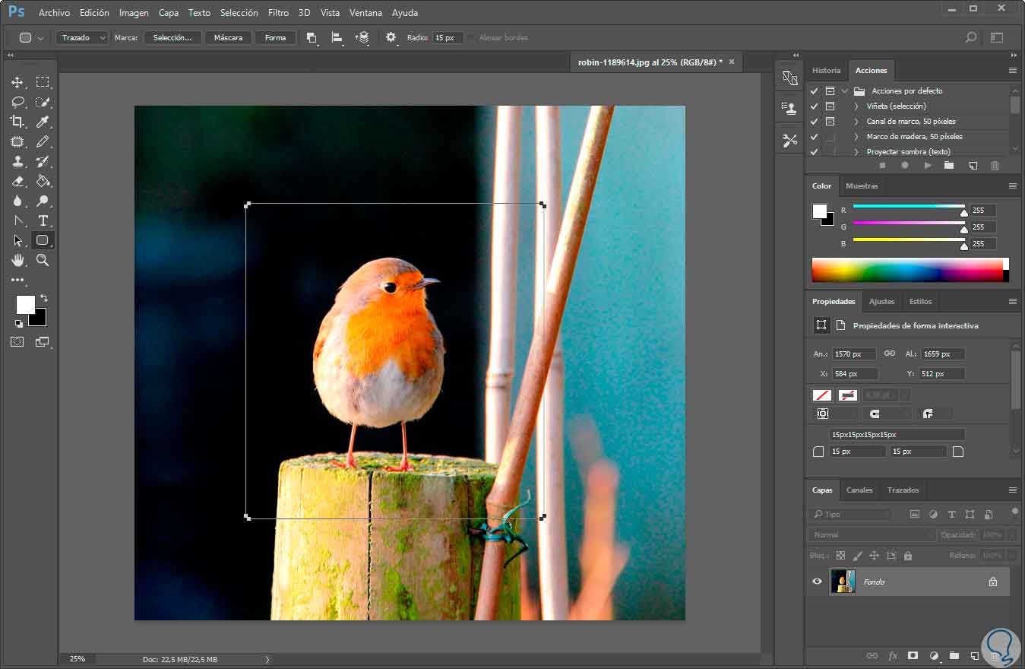1025x669 pixels.
Task: Toggle the checkmark for Viñeta (selección) action
Action: (x=814, y=106)
